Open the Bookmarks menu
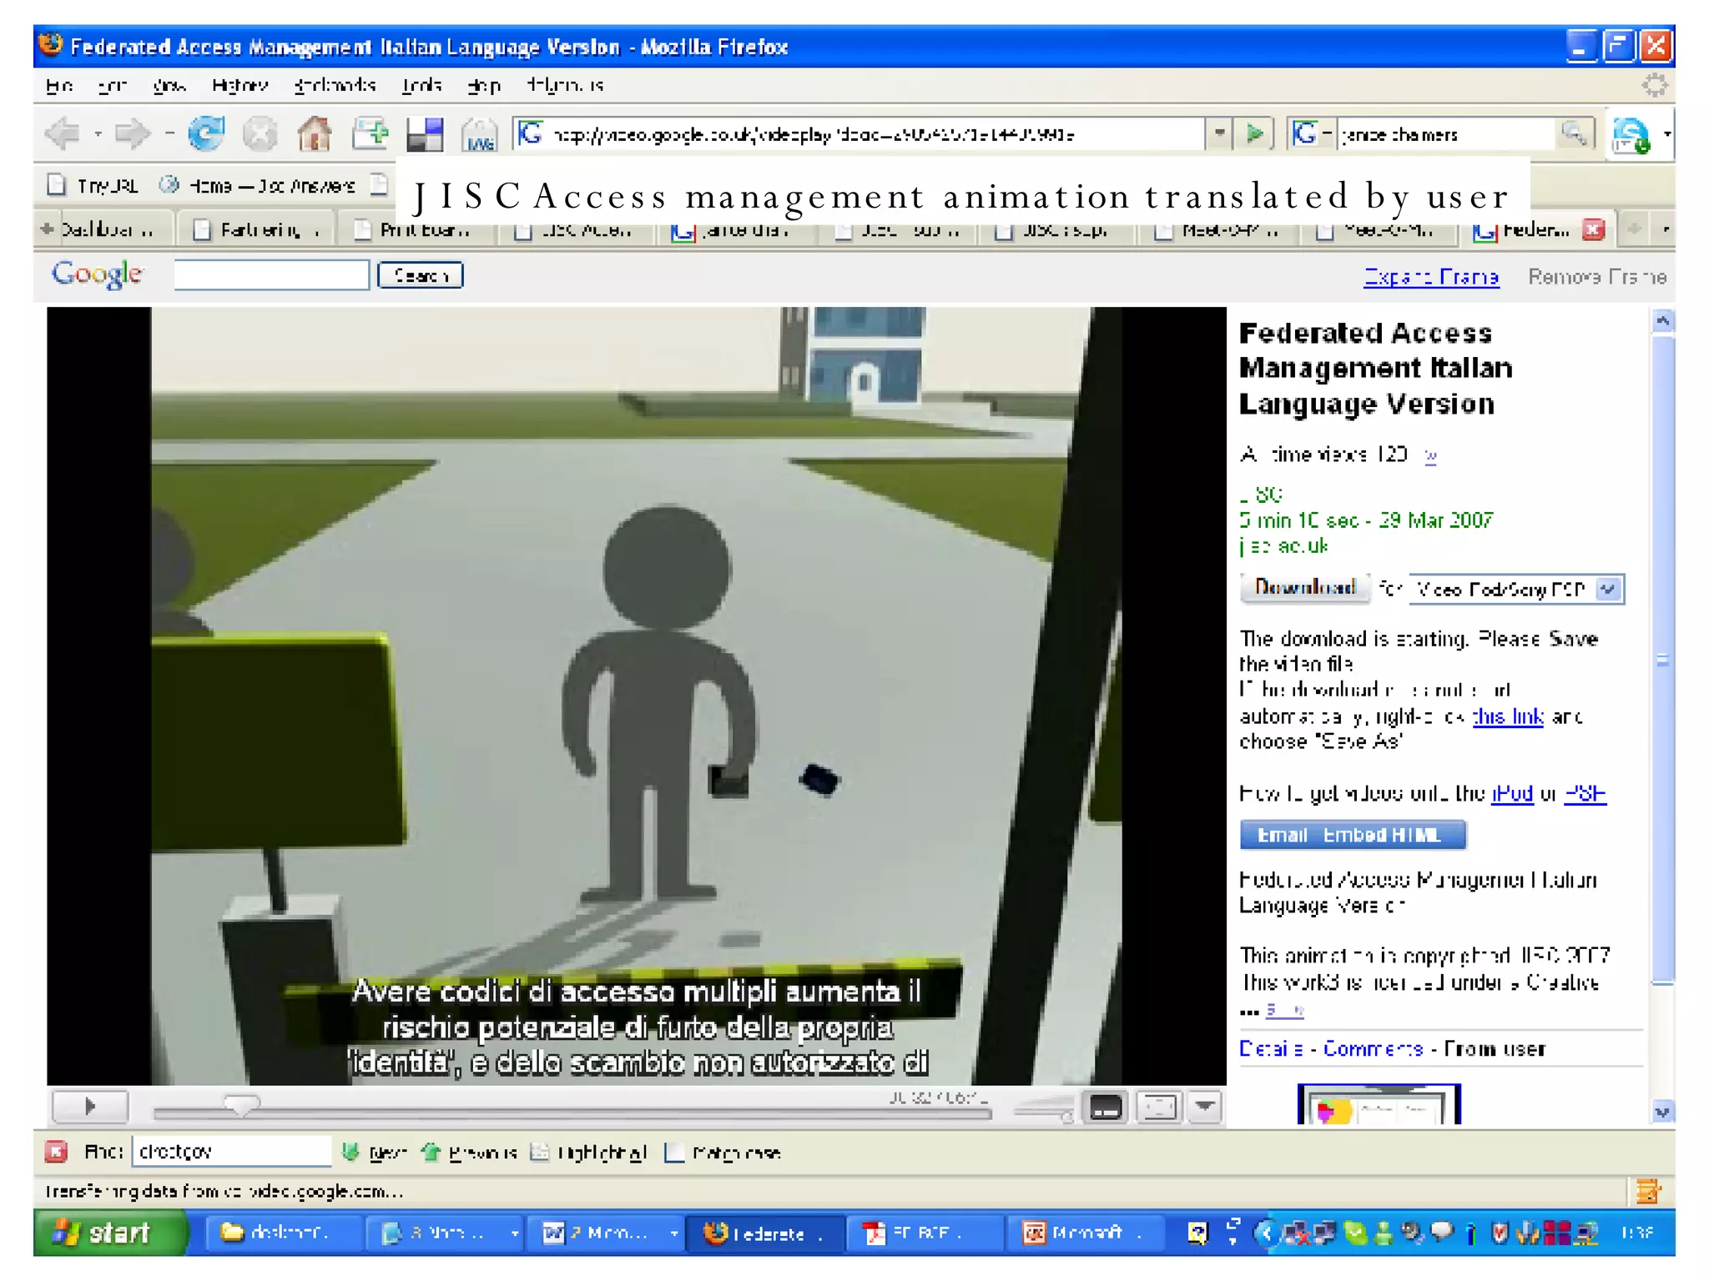The image size is (1709, 1281). pyautogui.click(x=335, y=85)
